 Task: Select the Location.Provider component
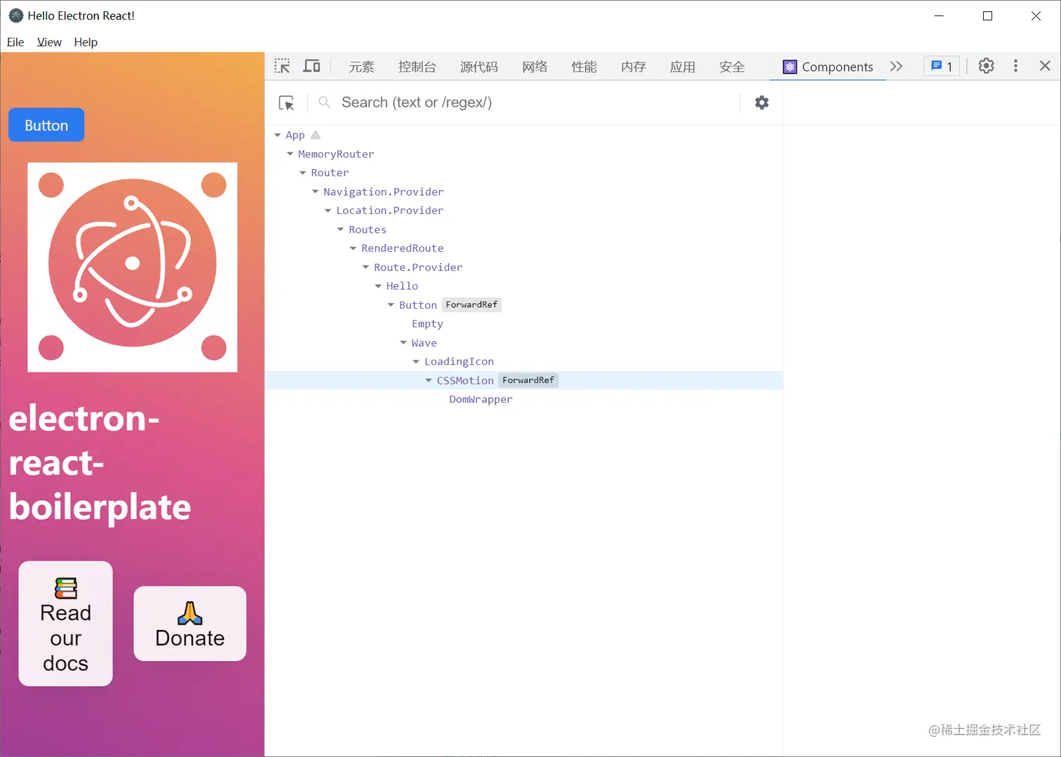[x=390, y=210]
